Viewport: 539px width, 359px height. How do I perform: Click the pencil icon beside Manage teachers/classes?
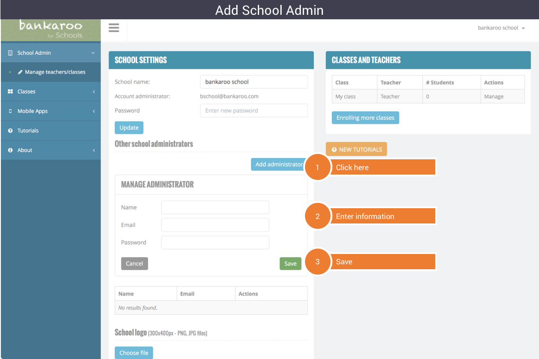(20, 72)
